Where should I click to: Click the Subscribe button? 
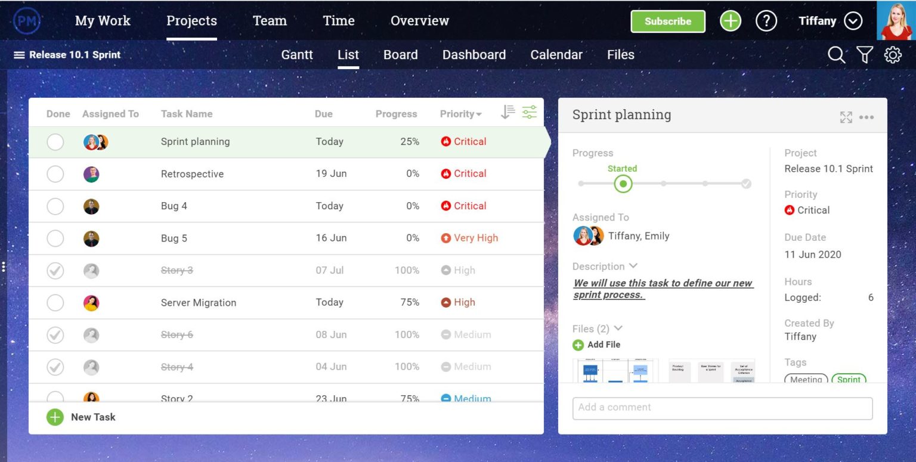667,20
